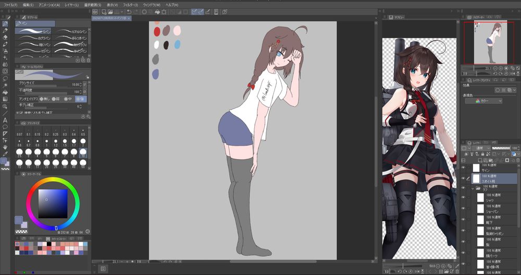The height and width of the screenshot is (275, 521).
Task: Click inside the color wheel square
Action: [x=53, y=203]
